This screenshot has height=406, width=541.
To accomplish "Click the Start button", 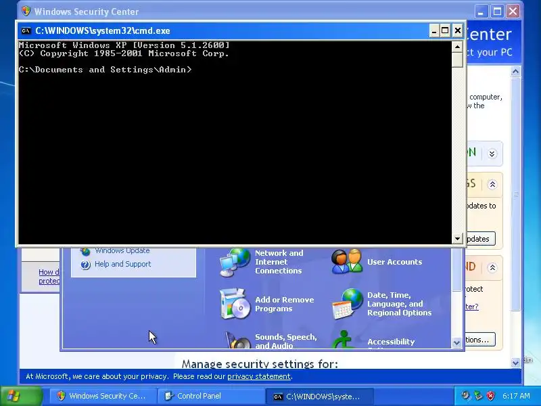I will 22,396.
